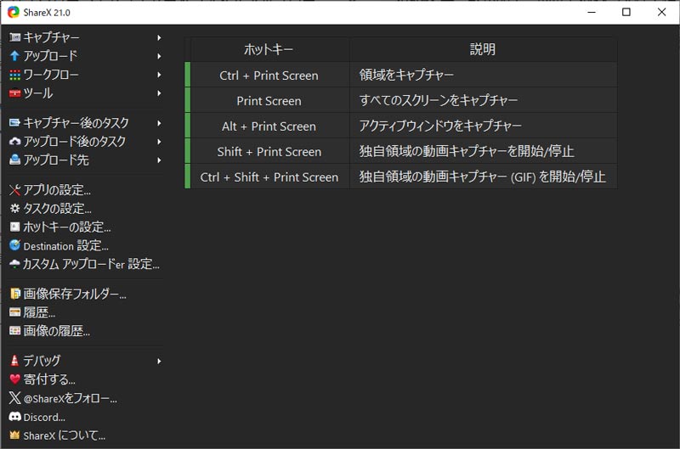Expand the アップロード submenu arrow
Viewport: 680px width, 449px height.
pyautogui.click(x=159, y=56)
